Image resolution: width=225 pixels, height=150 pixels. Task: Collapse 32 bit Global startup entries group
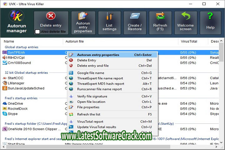point(26,72)
